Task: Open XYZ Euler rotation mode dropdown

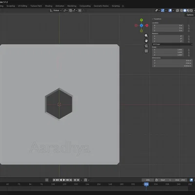Action: pyautogui.click(x=173, y=44)
